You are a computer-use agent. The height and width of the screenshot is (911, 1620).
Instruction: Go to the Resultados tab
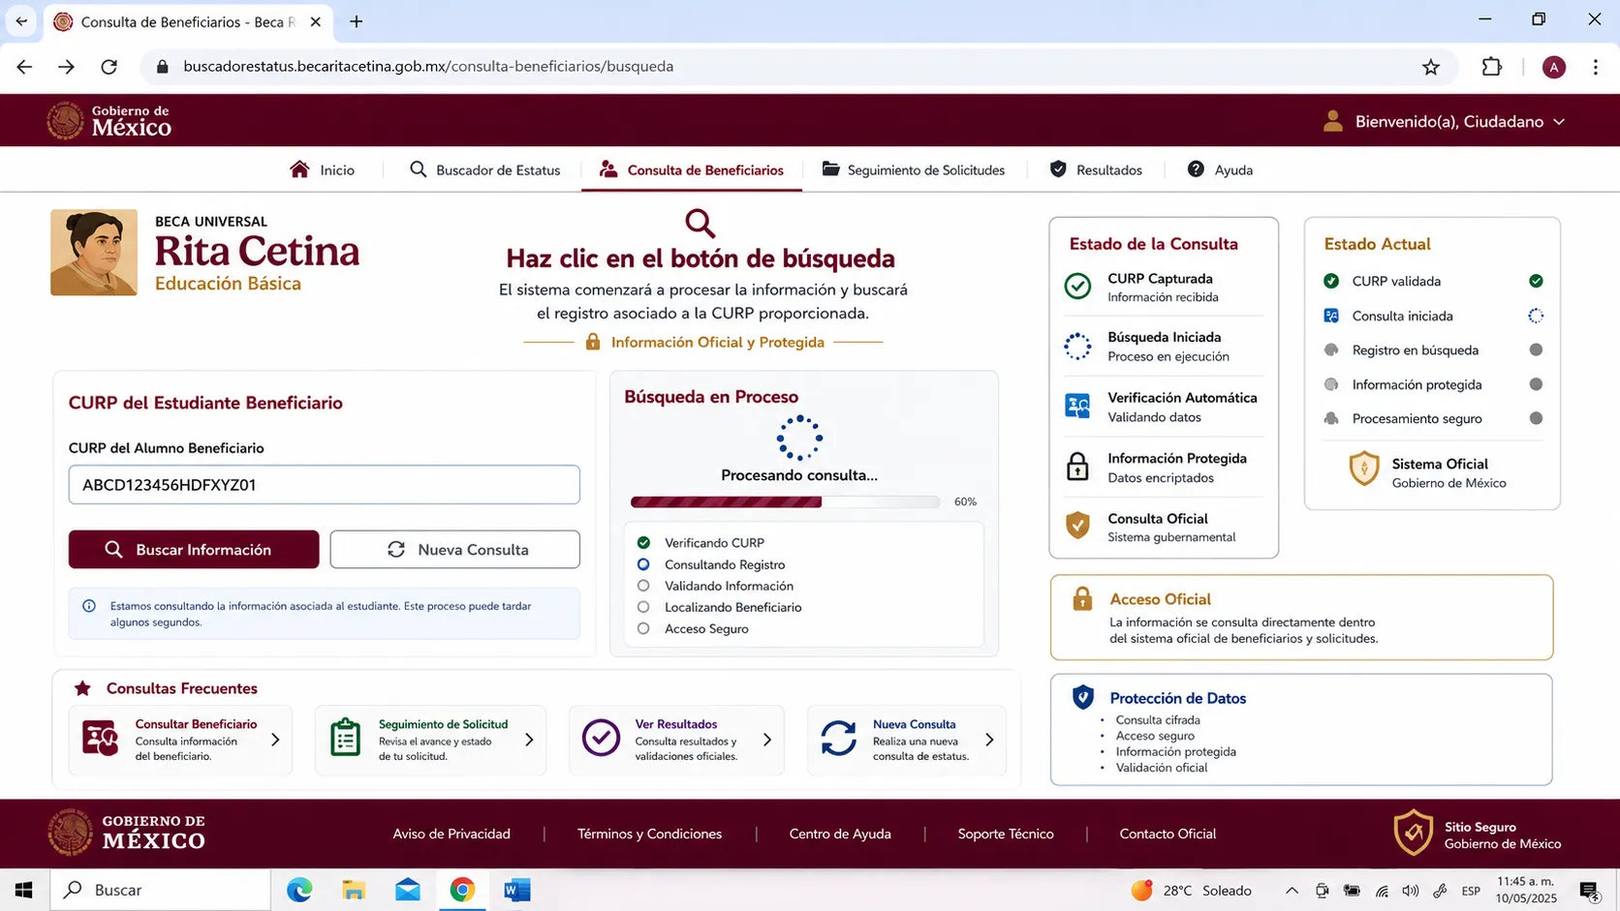(x=1096, y=169)
